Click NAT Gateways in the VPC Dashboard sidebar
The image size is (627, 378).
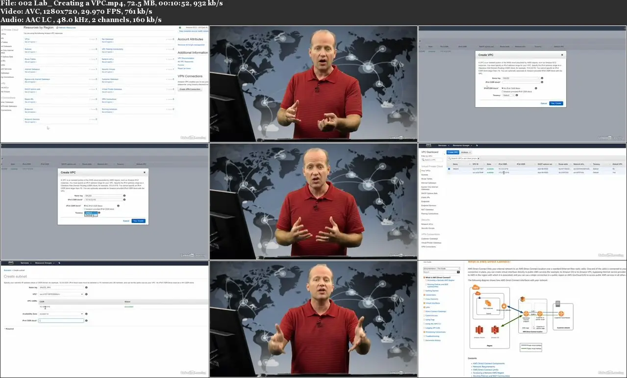coord(428,210)
